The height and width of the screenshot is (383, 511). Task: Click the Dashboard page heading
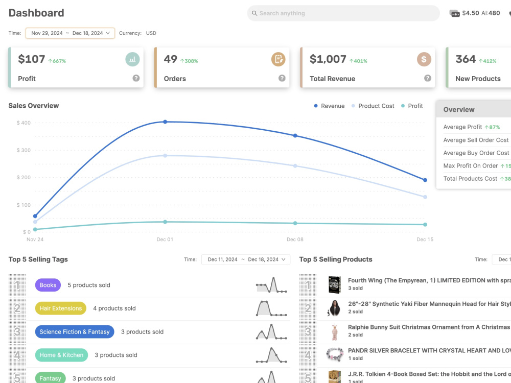36,13
